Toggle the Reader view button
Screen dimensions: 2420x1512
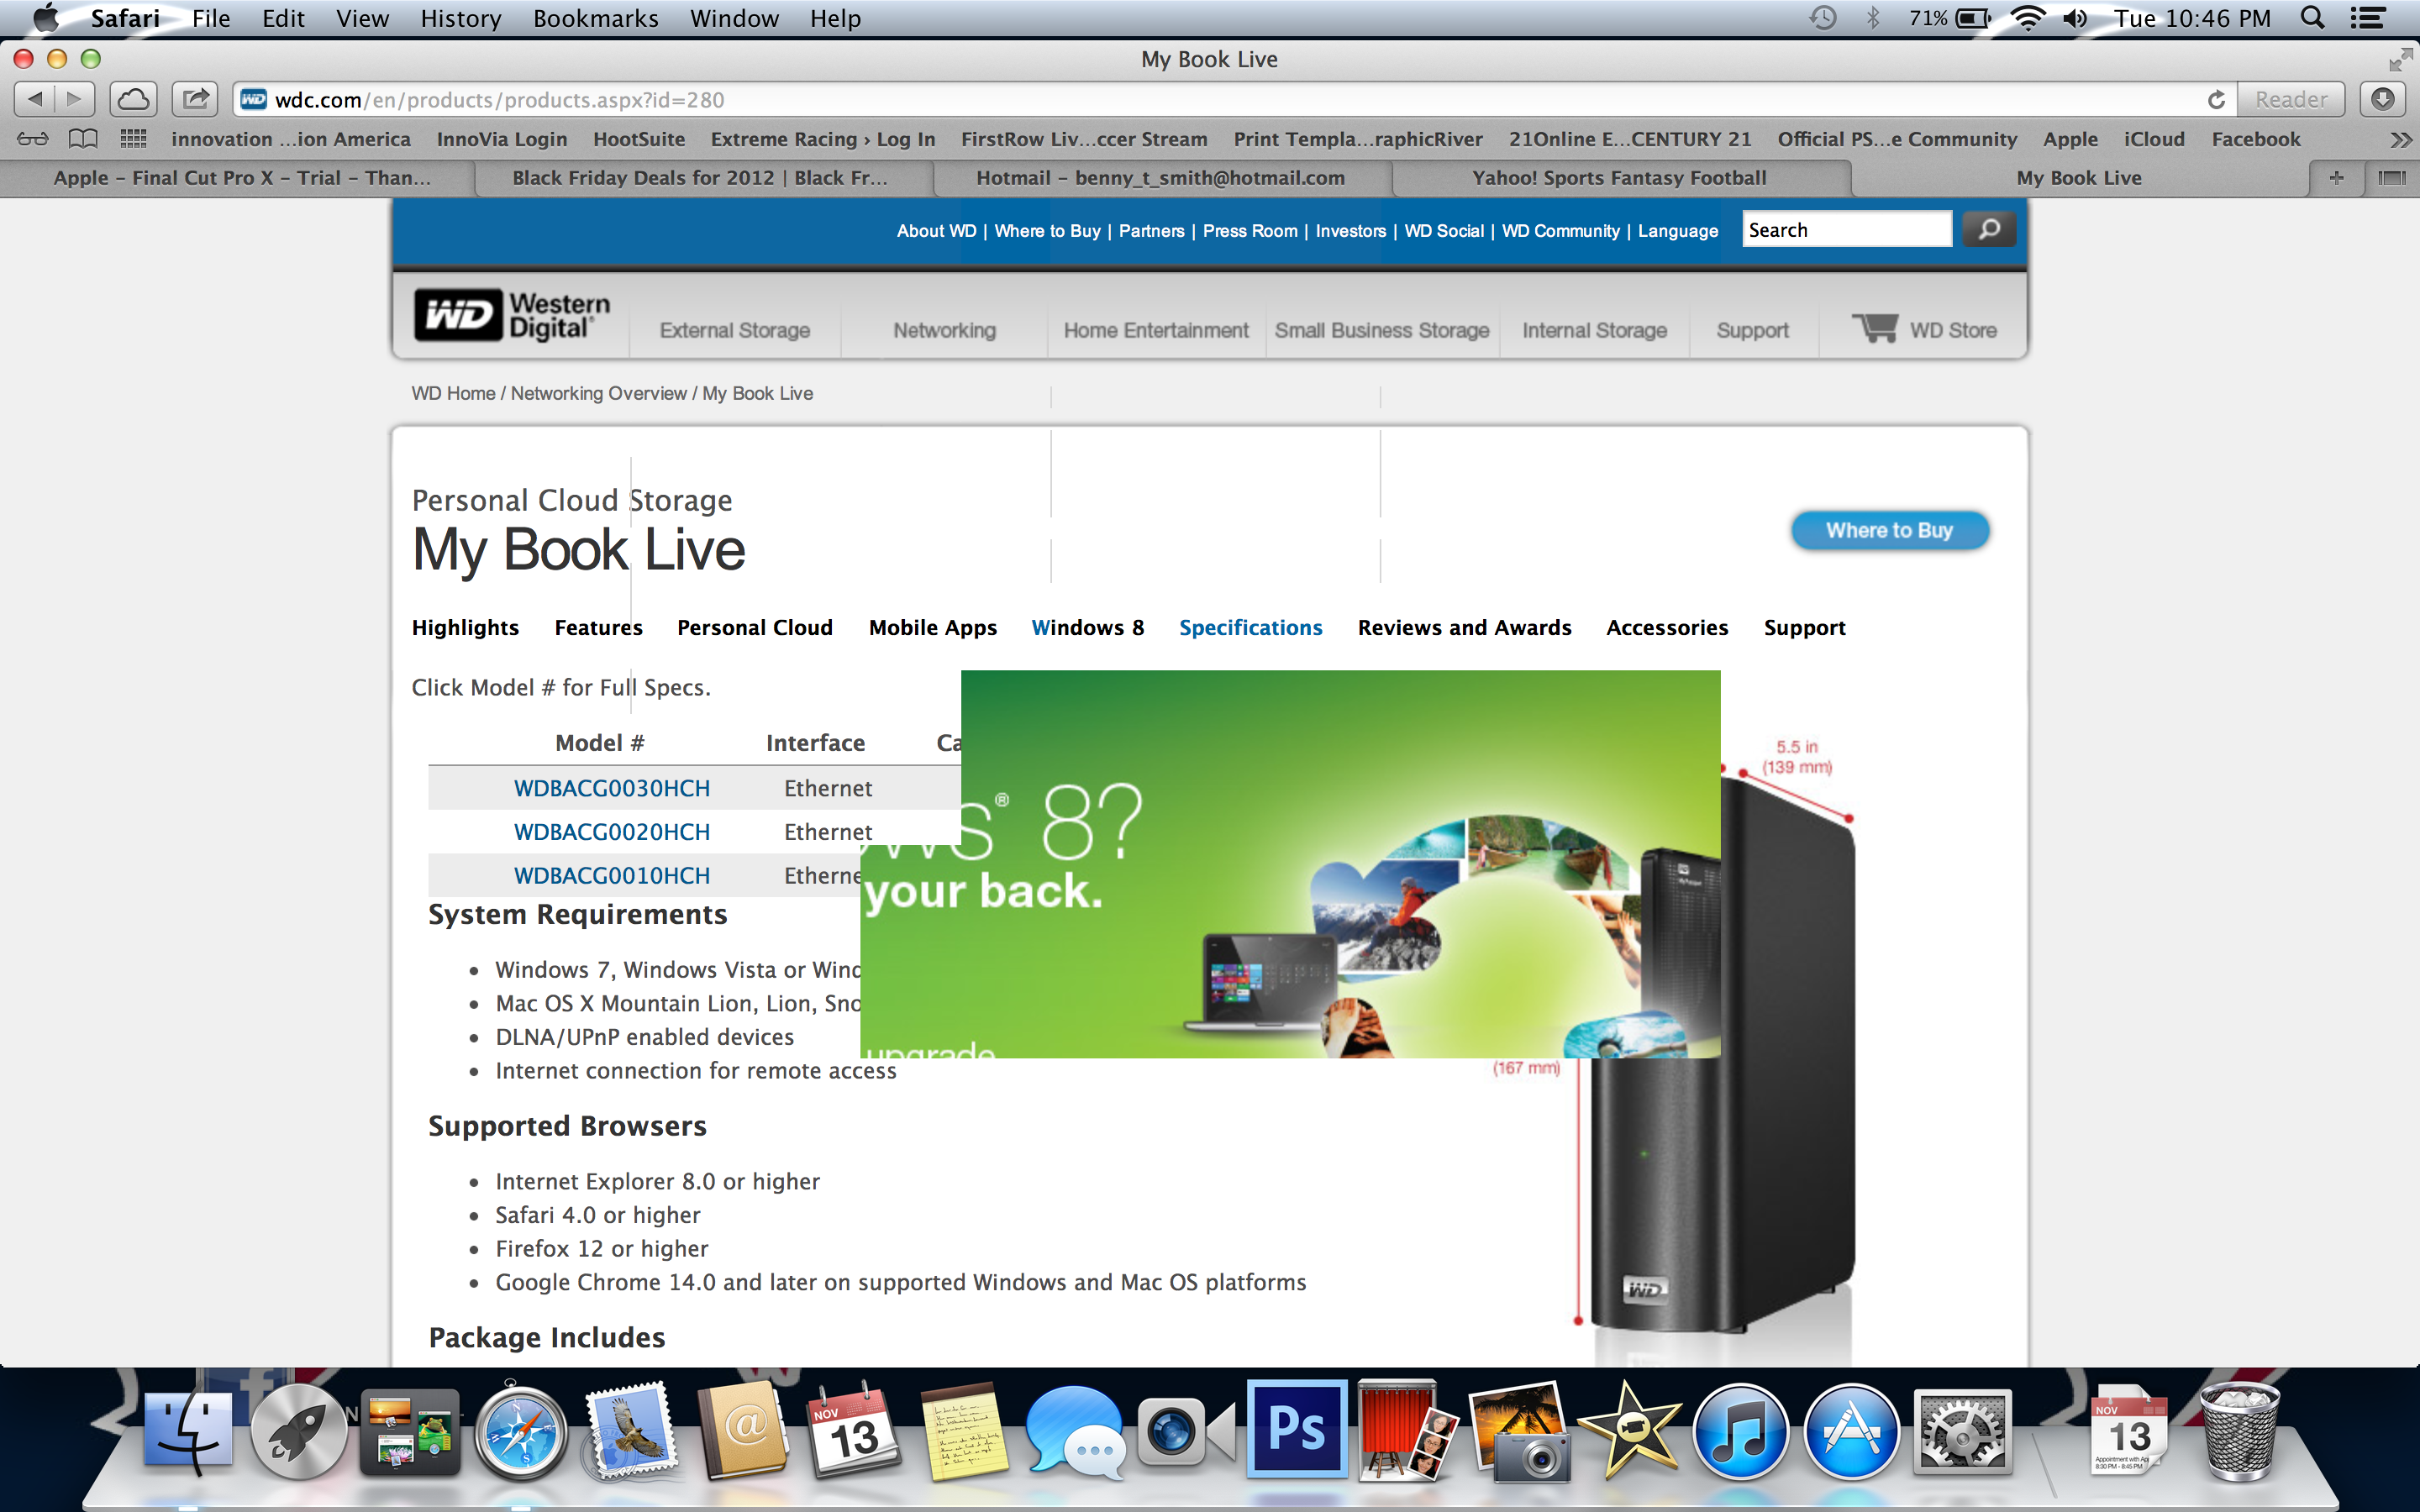point(2291,99)
